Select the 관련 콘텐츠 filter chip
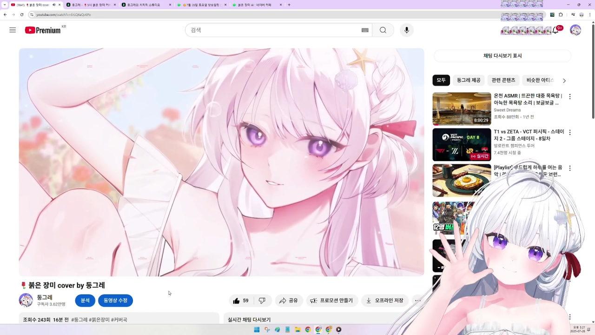595x335 pixels. [503, 80]
